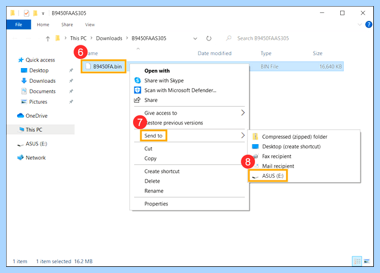Open the Home ribbon tab

pyautogui.click(x=43, y=25)
